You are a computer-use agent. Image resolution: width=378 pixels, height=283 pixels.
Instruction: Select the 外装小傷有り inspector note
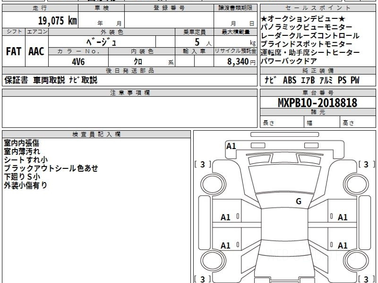coord(26,185)
